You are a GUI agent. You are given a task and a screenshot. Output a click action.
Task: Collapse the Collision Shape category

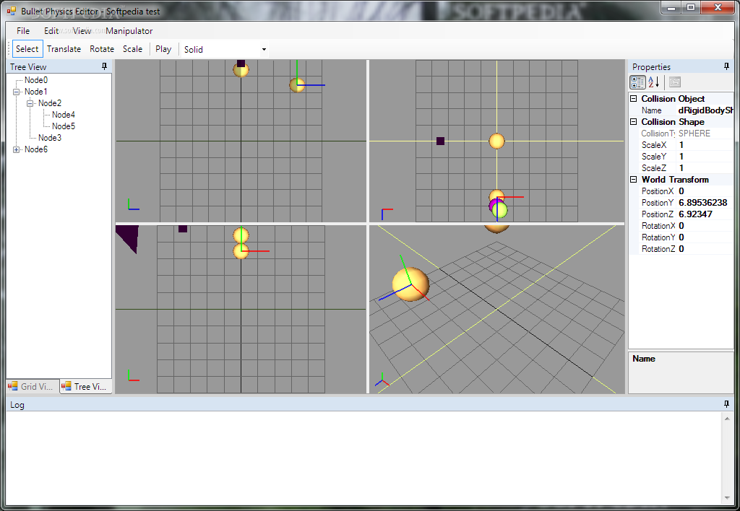click(x=634, y=122)
